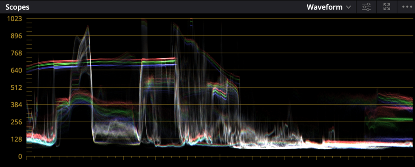This screenshot has height=167, width=415.
Task: Open the scope settings sliders icon
Action: [x=366, y=7]
